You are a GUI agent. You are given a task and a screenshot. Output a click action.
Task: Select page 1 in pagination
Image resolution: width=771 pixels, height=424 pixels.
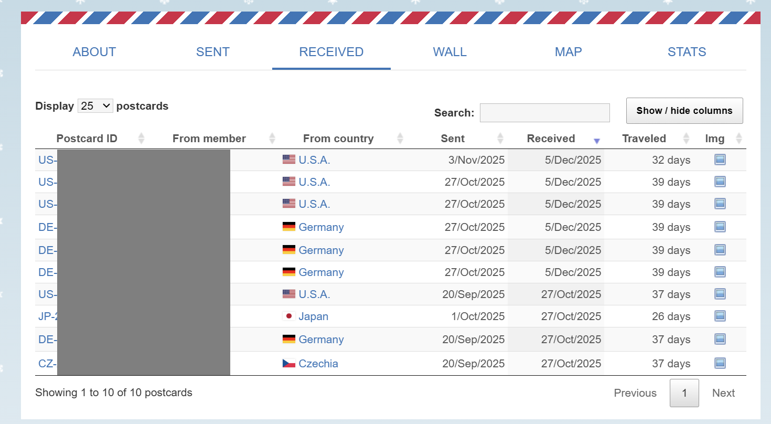[x=684, y=393]
